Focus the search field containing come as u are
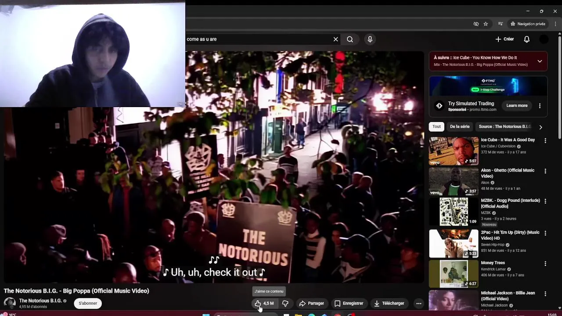Viewport: 562px width, 316px height. 259,39
